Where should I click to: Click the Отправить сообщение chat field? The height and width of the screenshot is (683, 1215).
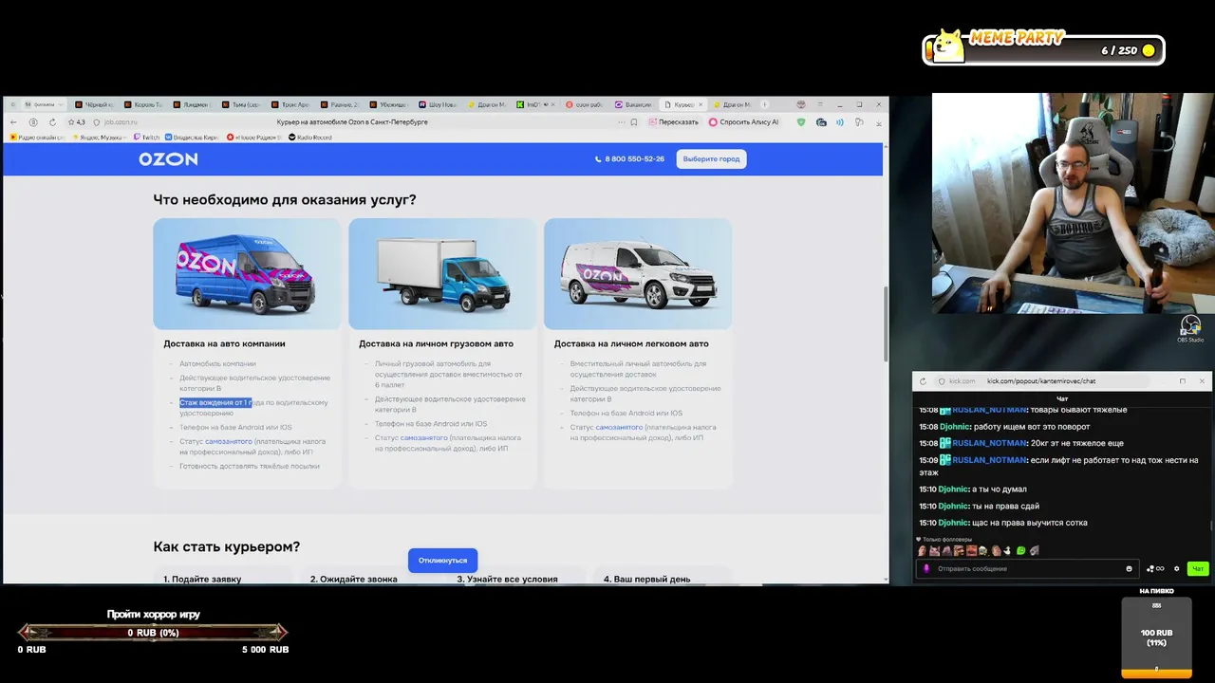point(1025,568)
